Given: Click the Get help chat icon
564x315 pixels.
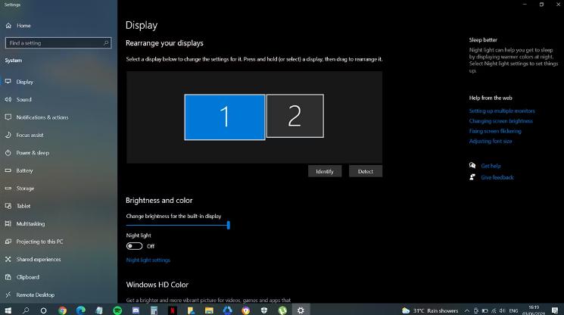Looking at the screenshot, I should point(472,165).
